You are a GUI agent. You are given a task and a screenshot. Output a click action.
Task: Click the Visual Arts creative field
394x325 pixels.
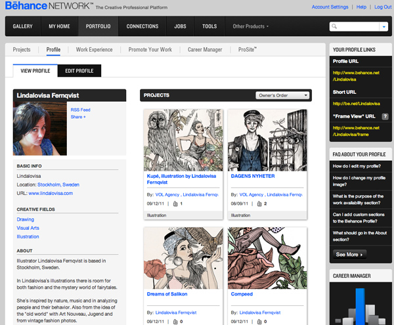coord(28,228)
